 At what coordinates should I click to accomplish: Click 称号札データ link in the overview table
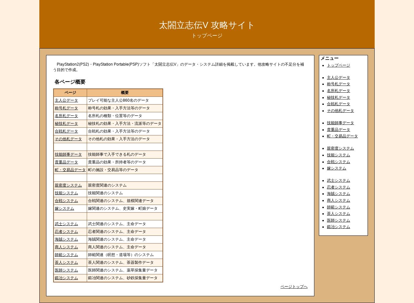coord(66,108)
